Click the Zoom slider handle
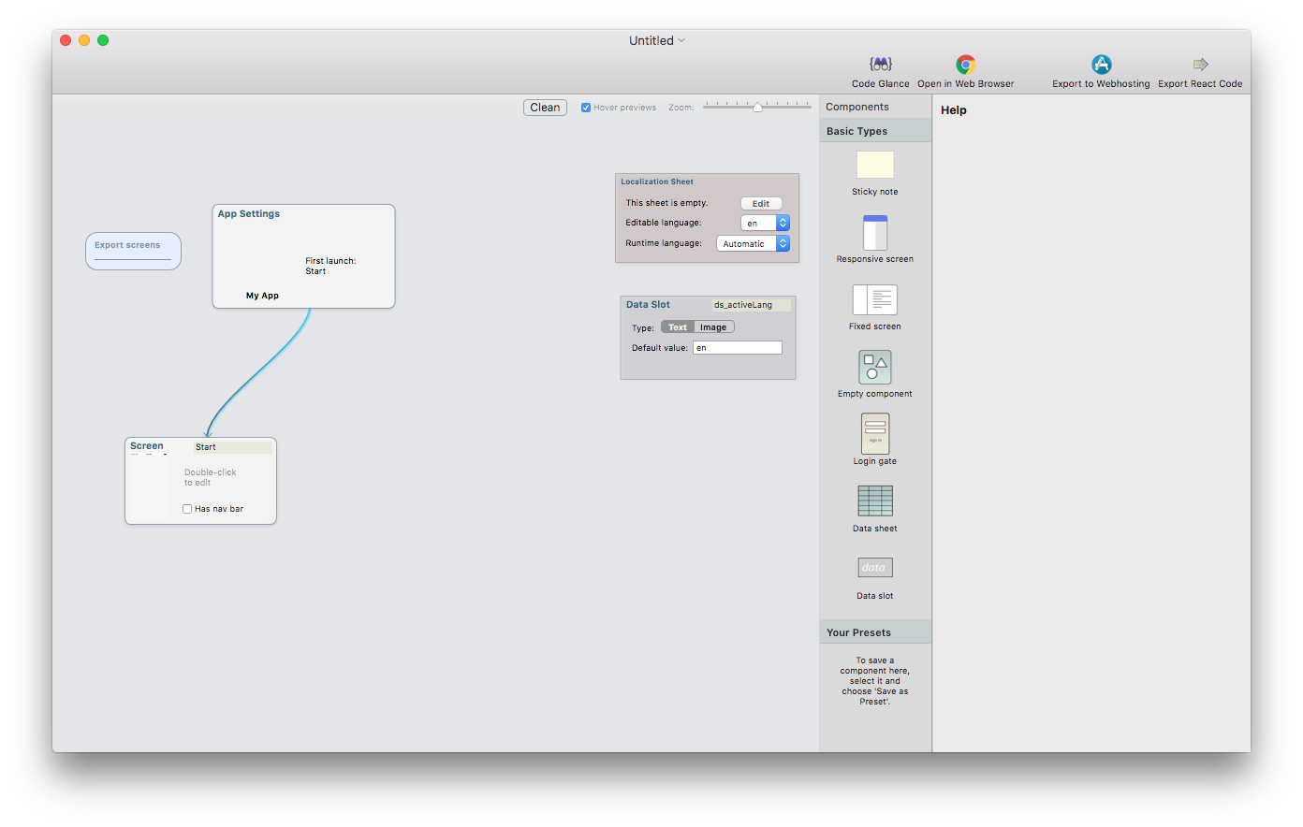 click(757, 108)
